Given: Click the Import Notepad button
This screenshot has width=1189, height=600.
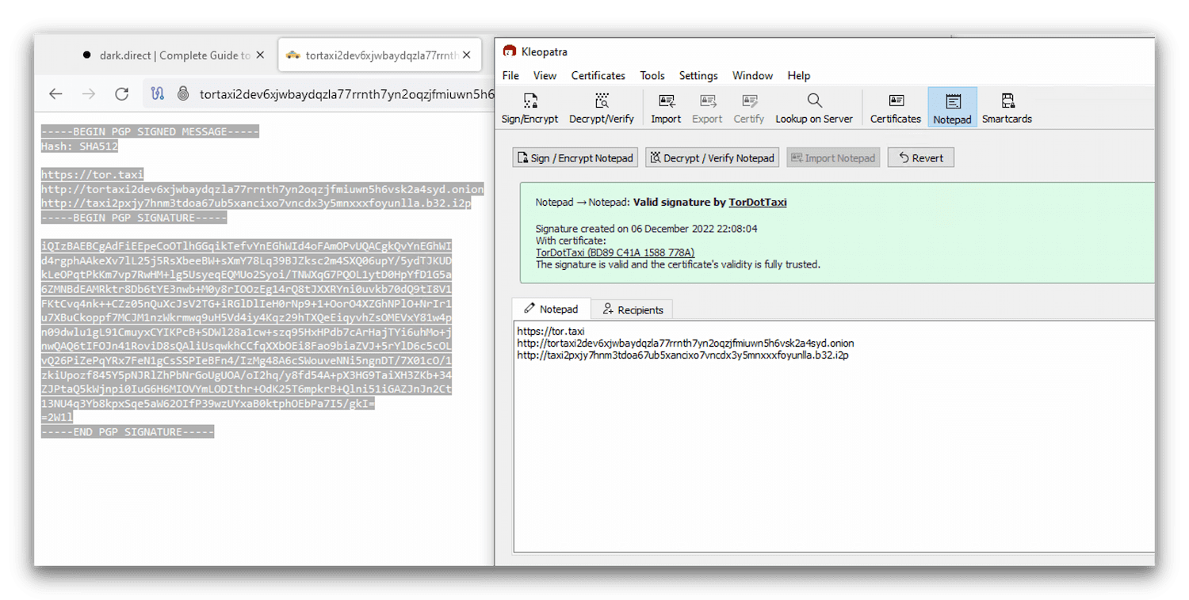Looking at the screenshot, I should (x=833, y=158).
